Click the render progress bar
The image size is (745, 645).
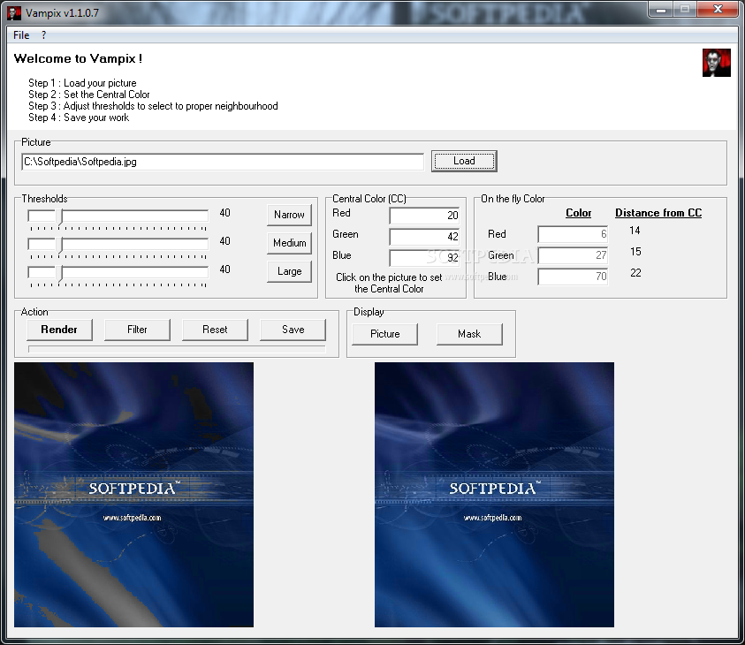point(177,349)
